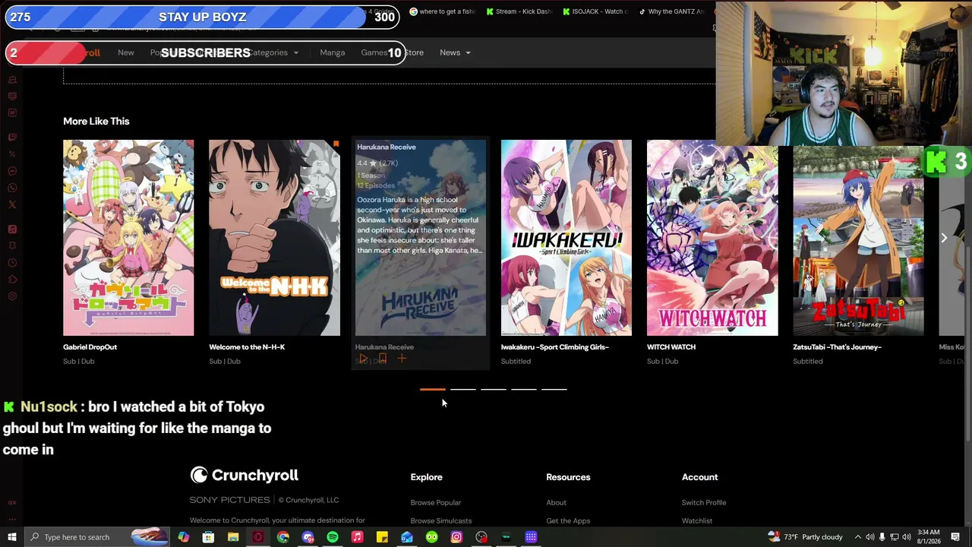Open sidebar settings gear icon

click(12, 296)
